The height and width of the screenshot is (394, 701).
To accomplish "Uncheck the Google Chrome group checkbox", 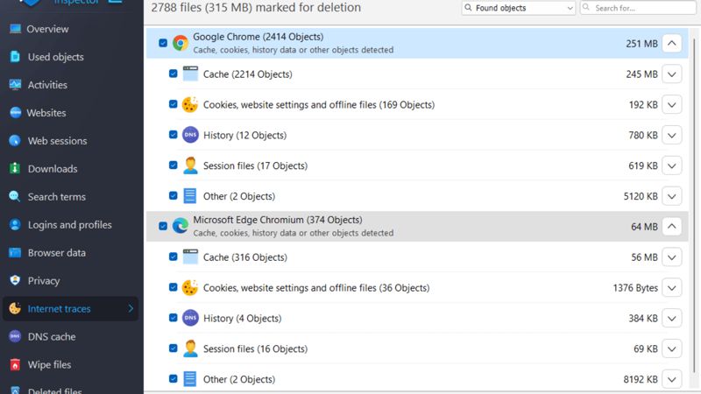I will tap(163, 43).
